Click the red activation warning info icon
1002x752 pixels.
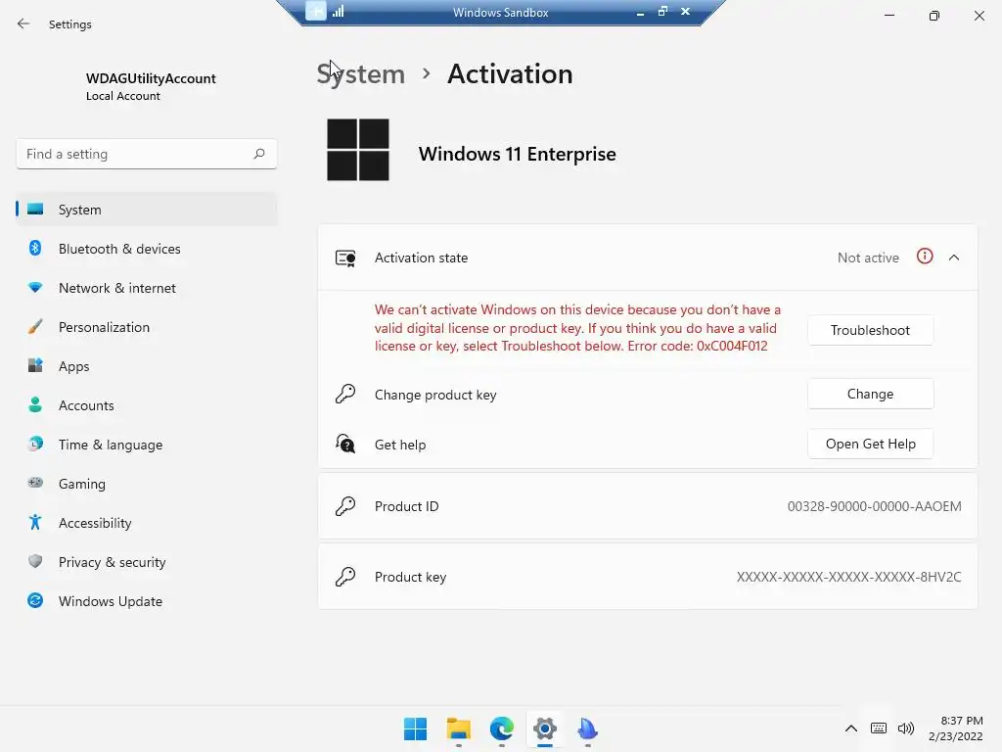point(925,257)
